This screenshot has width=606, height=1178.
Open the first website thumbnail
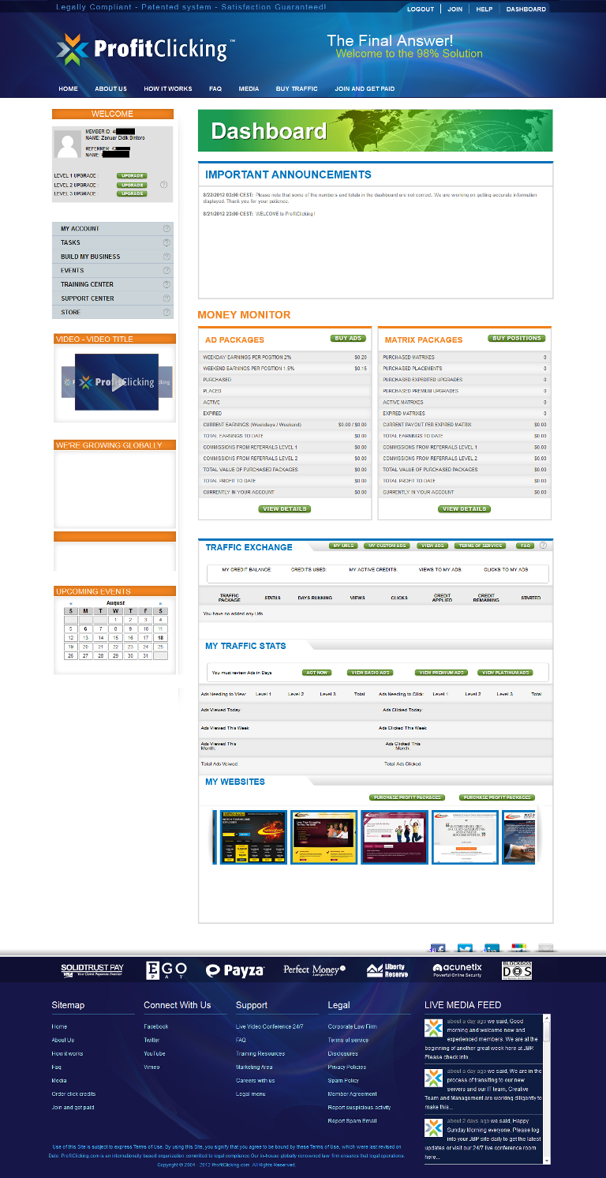(254, 837)
